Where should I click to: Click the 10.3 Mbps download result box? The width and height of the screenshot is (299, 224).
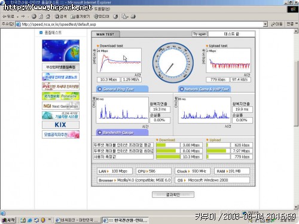click(108, 79)
